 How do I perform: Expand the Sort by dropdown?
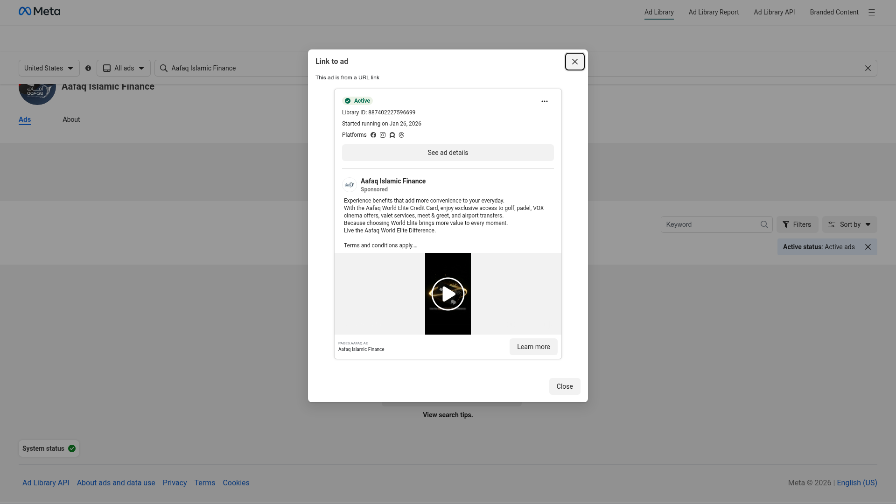point(849,224)
